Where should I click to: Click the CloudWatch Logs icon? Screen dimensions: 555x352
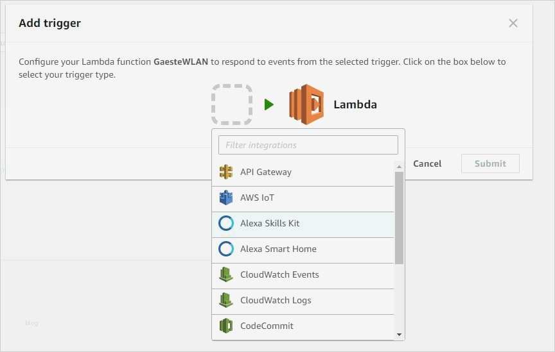(225, 300)
